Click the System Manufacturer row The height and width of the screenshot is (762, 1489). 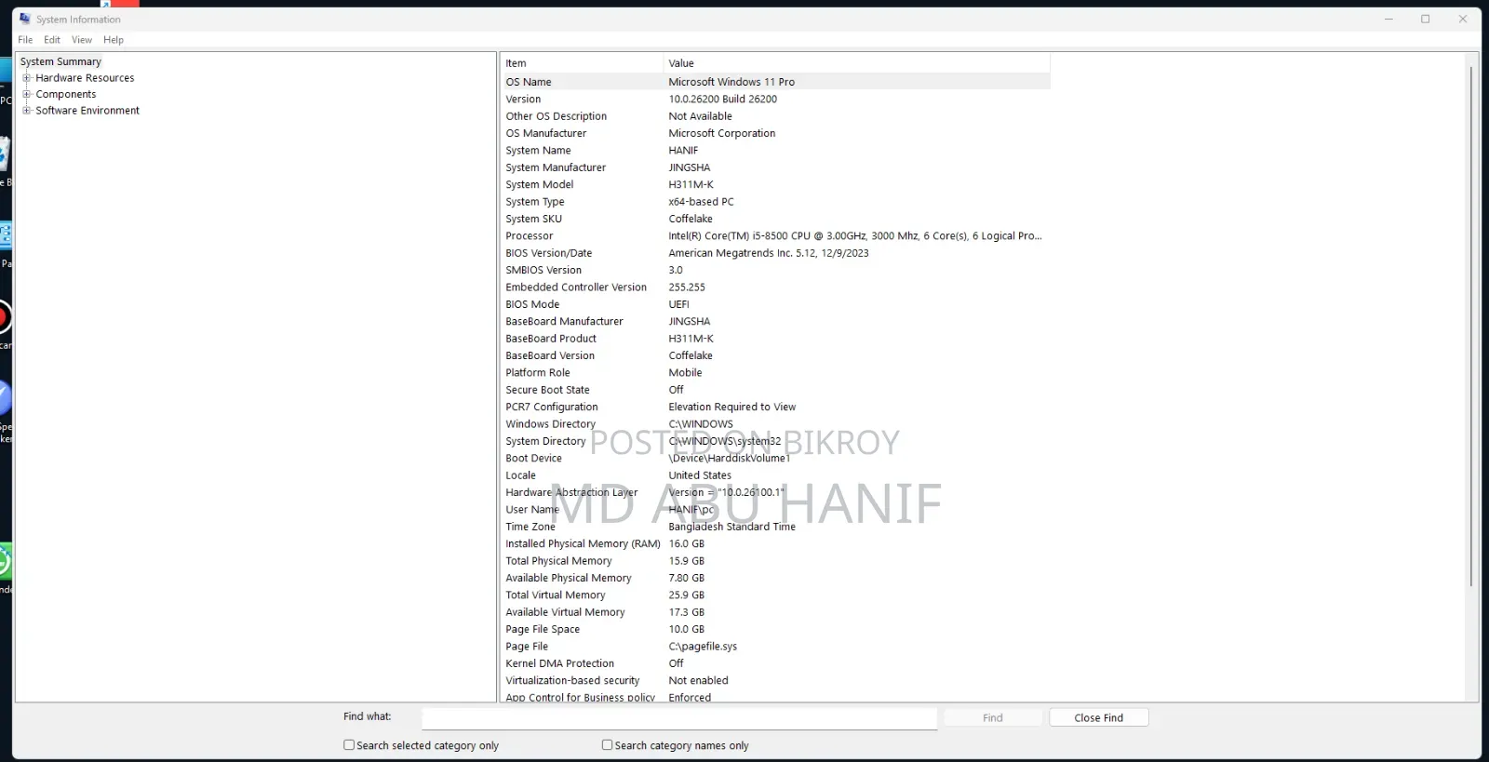775,167
